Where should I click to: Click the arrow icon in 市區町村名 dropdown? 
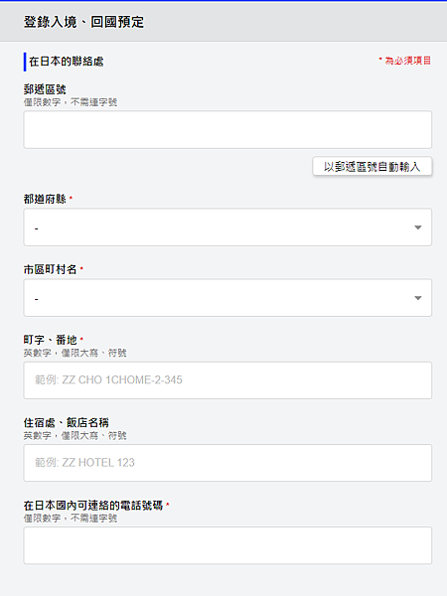(x=418, y=298)
